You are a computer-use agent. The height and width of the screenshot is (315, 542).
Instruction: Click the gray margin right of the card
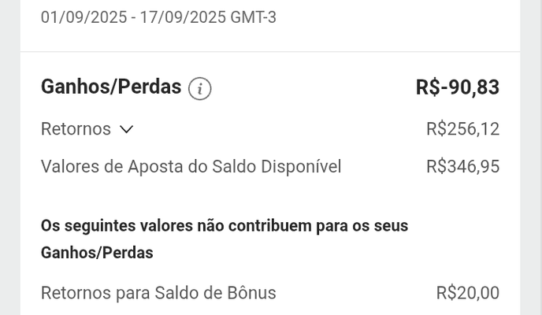click(x=531, y=157)
